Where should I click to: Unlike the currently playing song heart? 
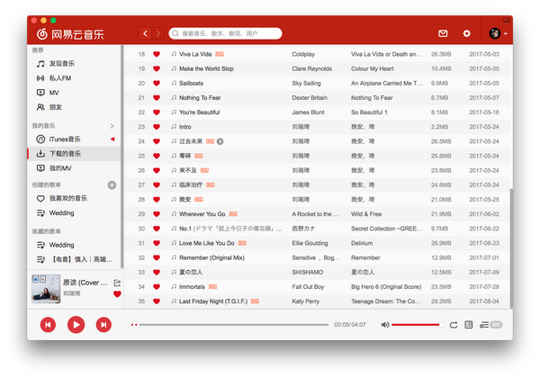click(117, 293)
